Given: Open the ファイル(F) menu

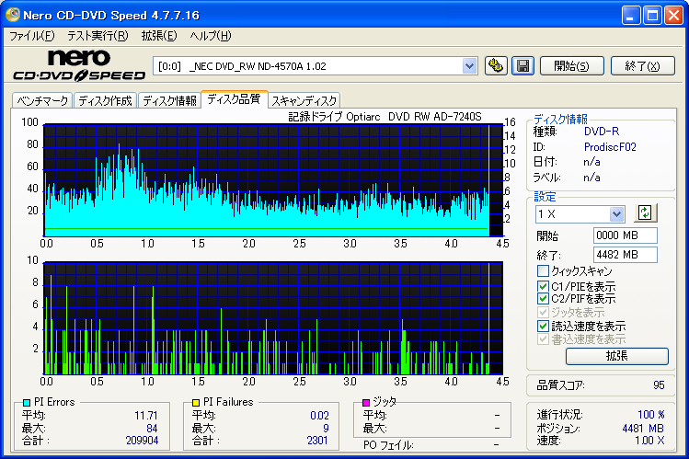Looking at the screenshot, I should pyautogui.click(x=31, y=36).
